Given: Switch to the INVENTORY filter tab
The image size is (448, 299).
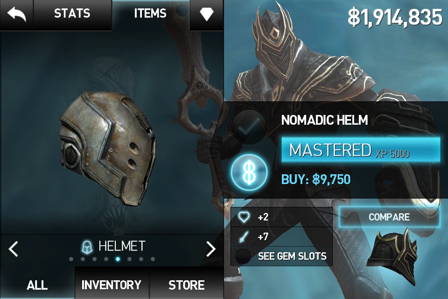Looking at the screenshot, I should (x=112, y=285).
